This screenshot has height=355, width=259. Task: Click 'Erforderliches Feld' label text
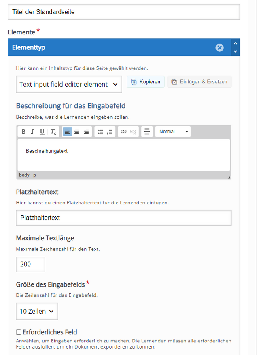coord(50,332)
